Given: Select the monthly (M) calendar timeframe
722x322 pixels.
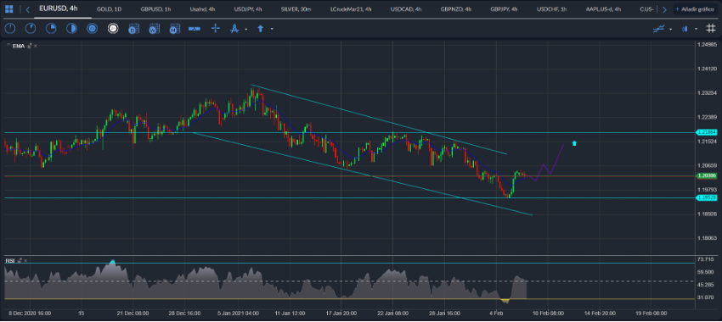Looking at the screenshot, I should coord(174,29).
